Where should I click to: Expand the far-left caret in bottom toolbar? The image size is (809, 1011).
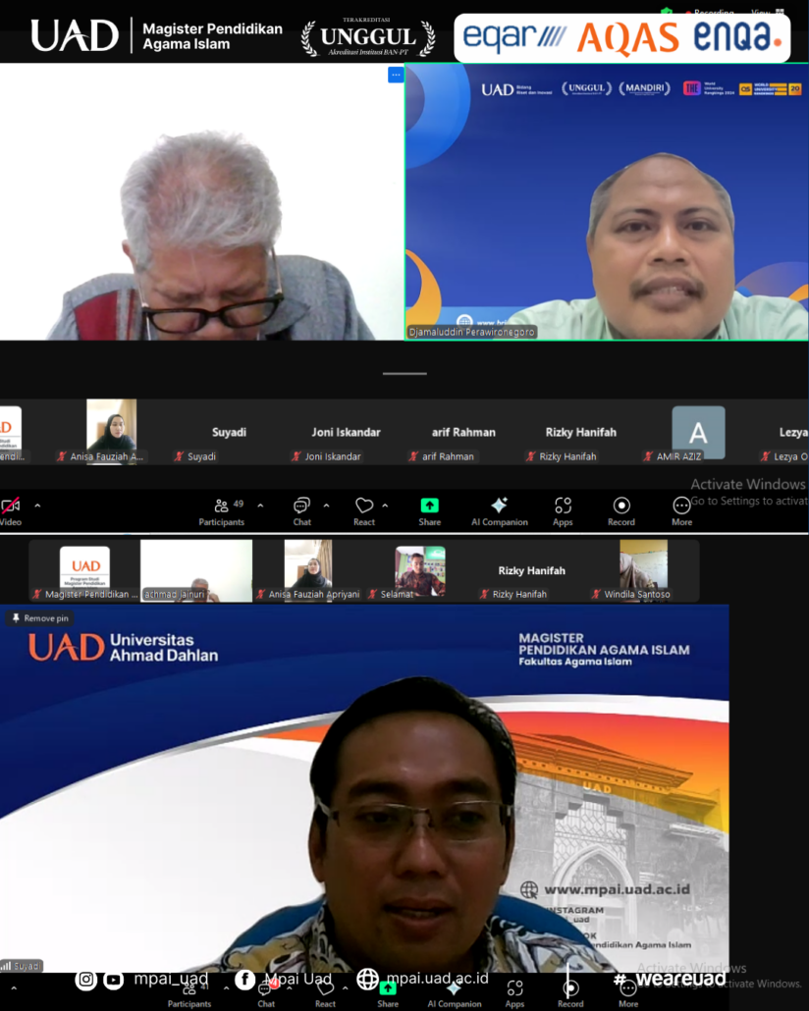14,988
